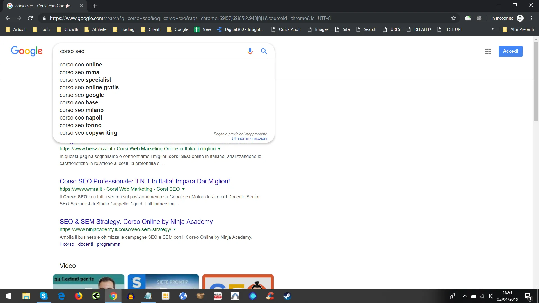Click the blue search magnifier icon

coord(264,51)
